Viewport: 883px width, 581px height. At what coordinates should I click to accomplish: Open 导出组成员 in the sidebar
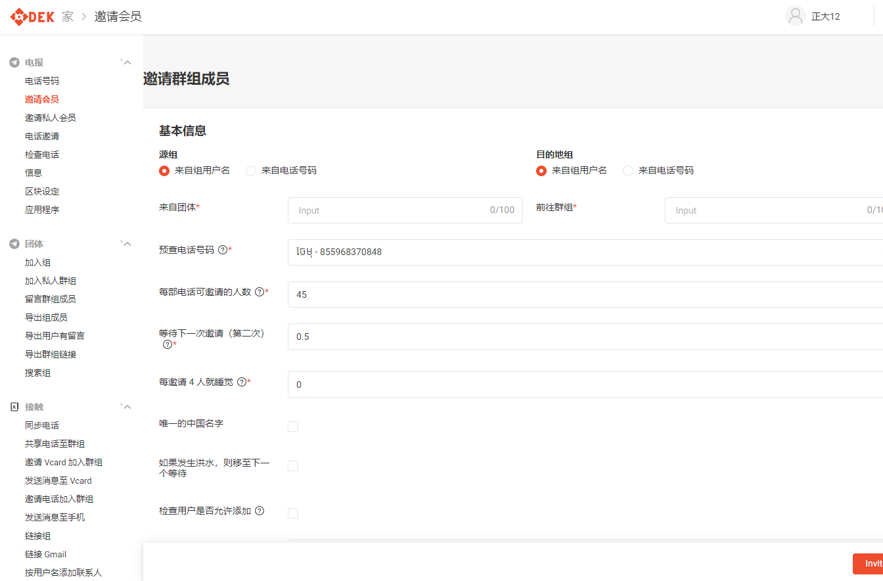pos(46,317)
